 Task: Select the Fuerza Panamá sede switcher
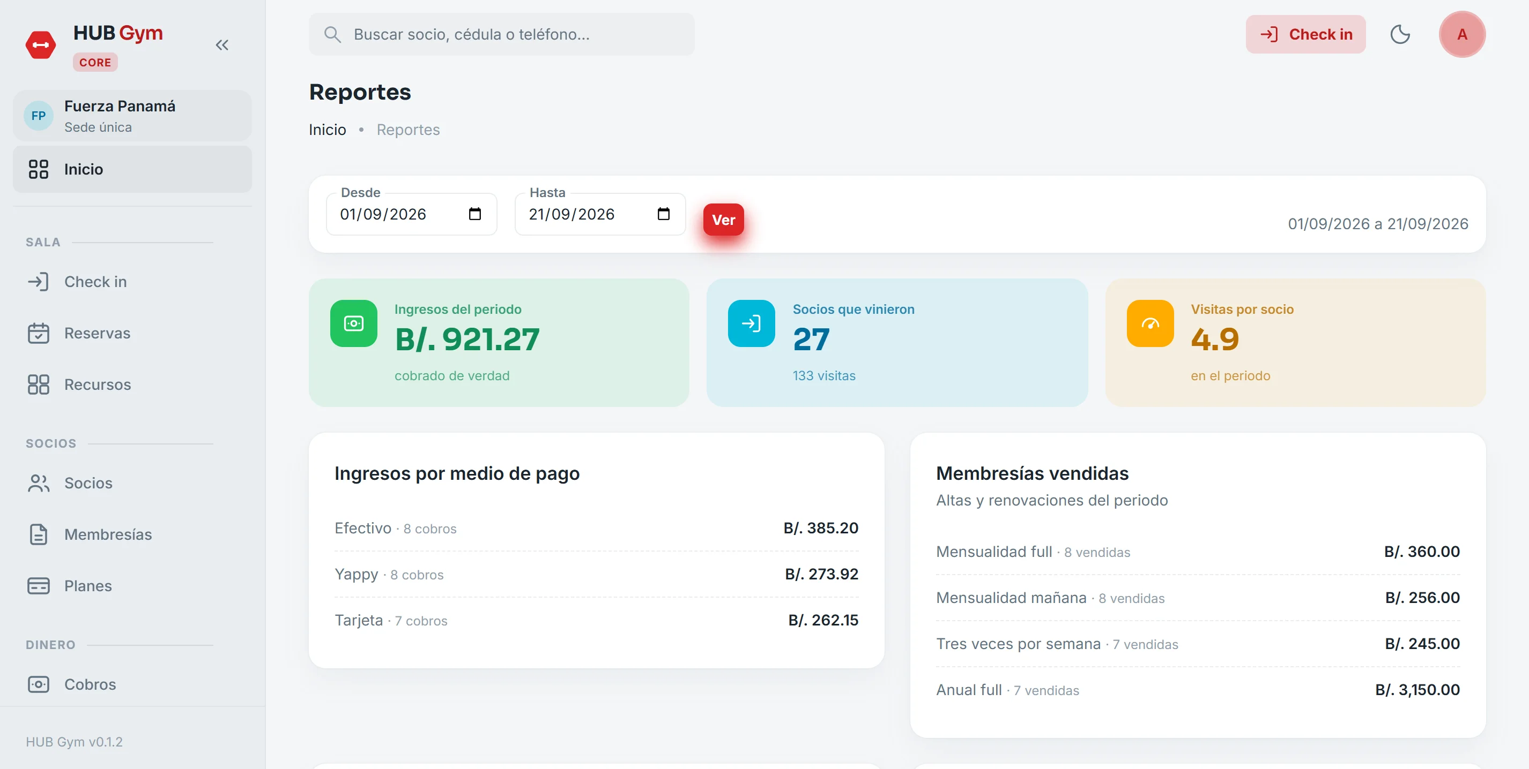(x=132, y=116)
